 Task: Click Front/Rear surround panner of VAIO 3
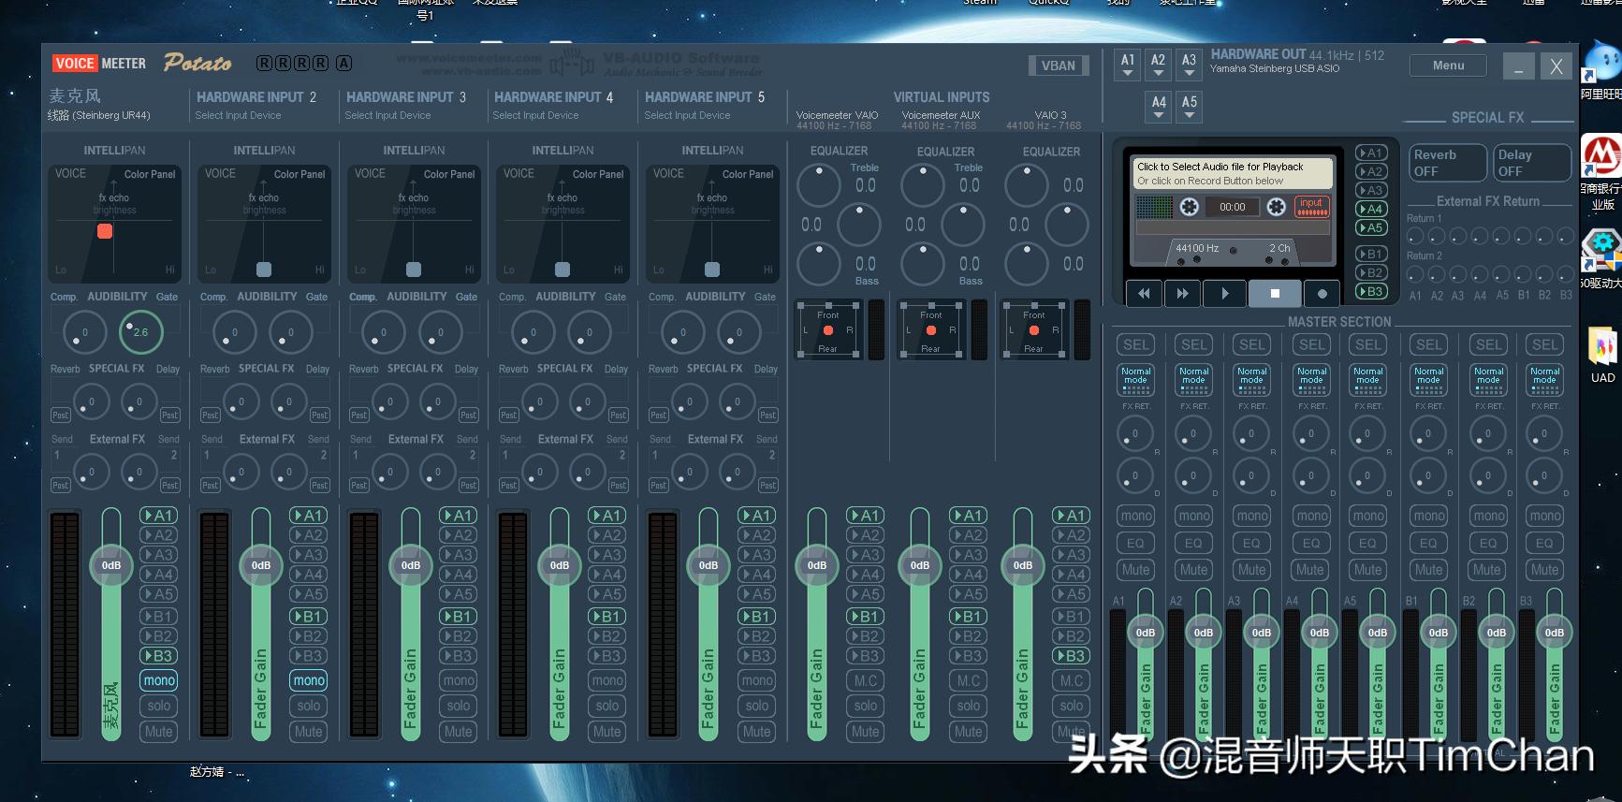tap(1033, 331)
